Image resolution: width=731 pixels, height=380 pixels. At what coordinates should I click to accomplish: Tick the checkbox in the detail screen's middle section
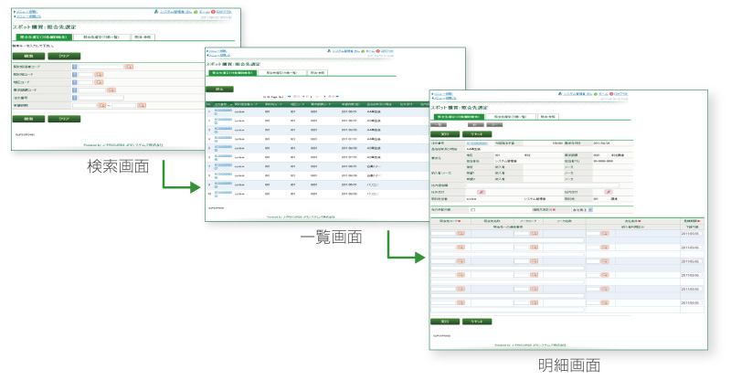pyautogui.click(x=472, y=210)
